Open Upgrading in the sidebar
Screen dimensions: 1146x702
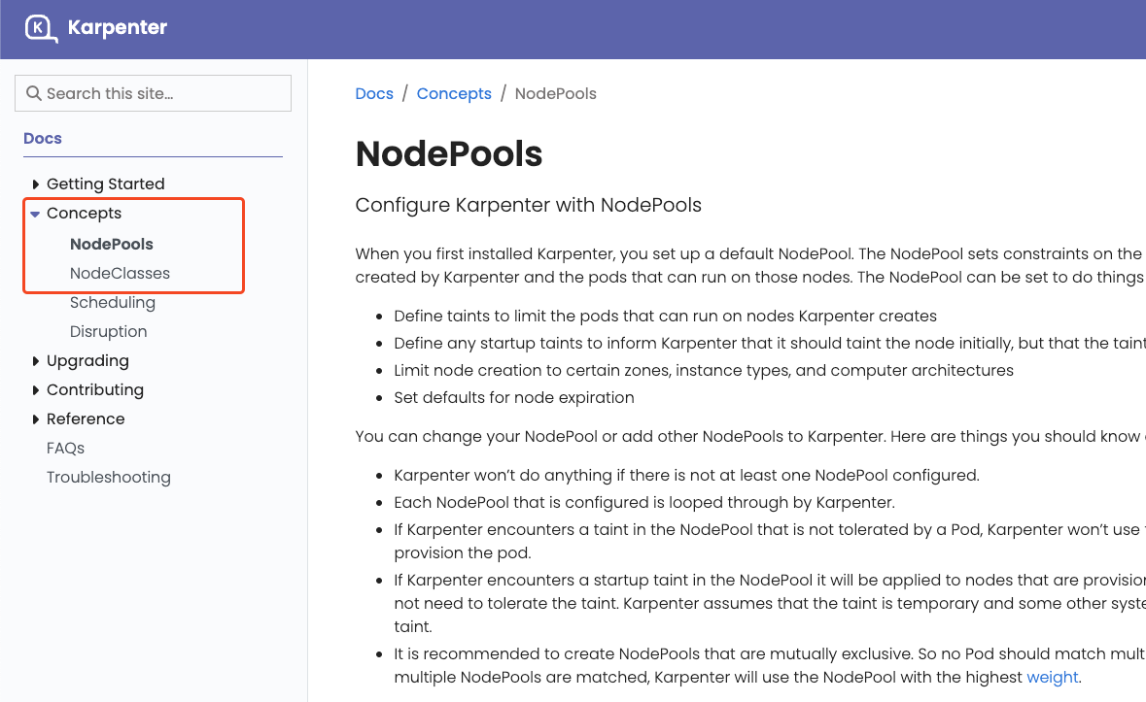[87, 360]
